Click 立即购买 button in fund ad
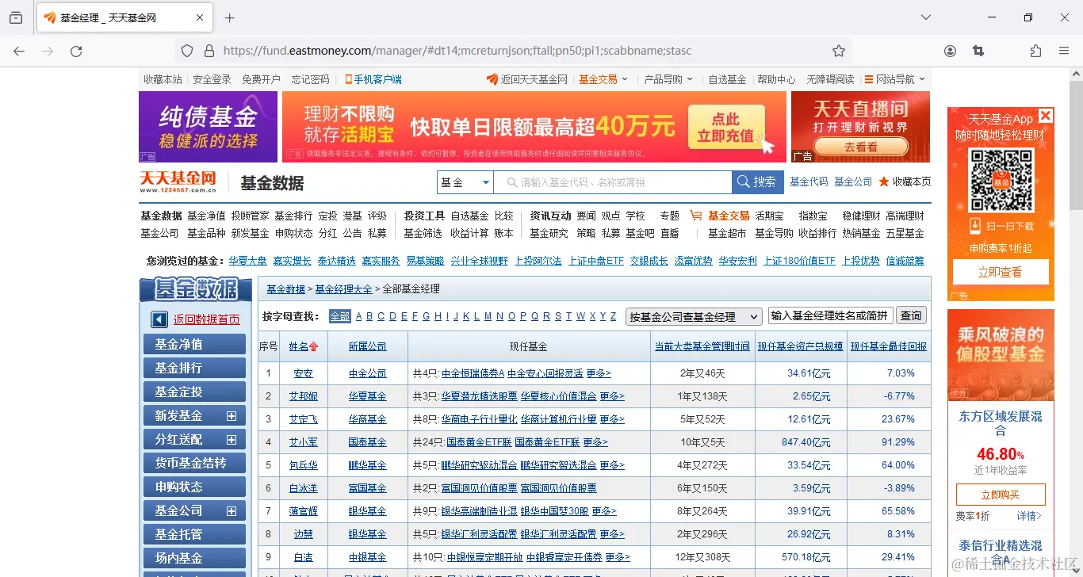Screen dimensions: 1083x577 [x=1001, y=495]
